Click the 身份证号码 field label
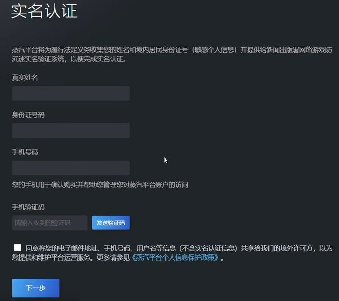The image size is (339, 301). 28,115
